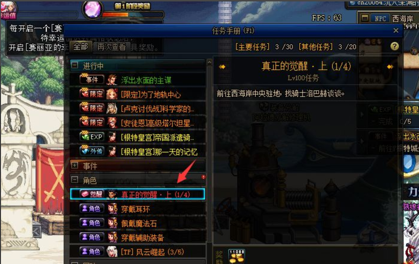Click the quest list scrollbar up arrow
This screenshot has height=264, width=419.
coord(209,63)
